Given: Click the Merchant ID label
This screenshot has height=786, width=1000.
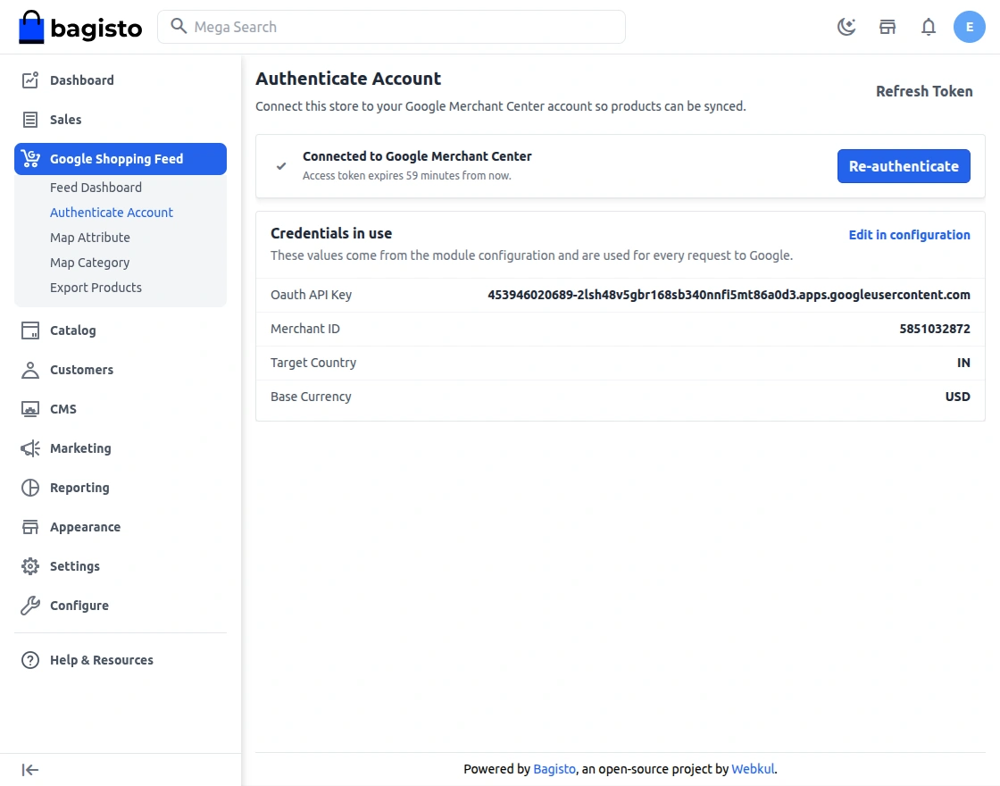Looking at the screenshot, I should [x=304, y=329].
